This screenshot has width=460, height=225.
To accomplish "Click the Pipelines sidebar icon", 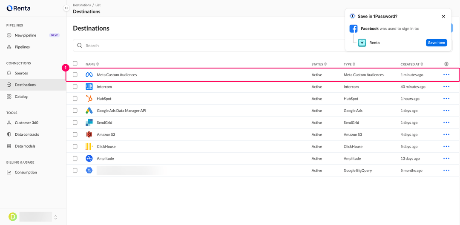I will pos(9,47).
